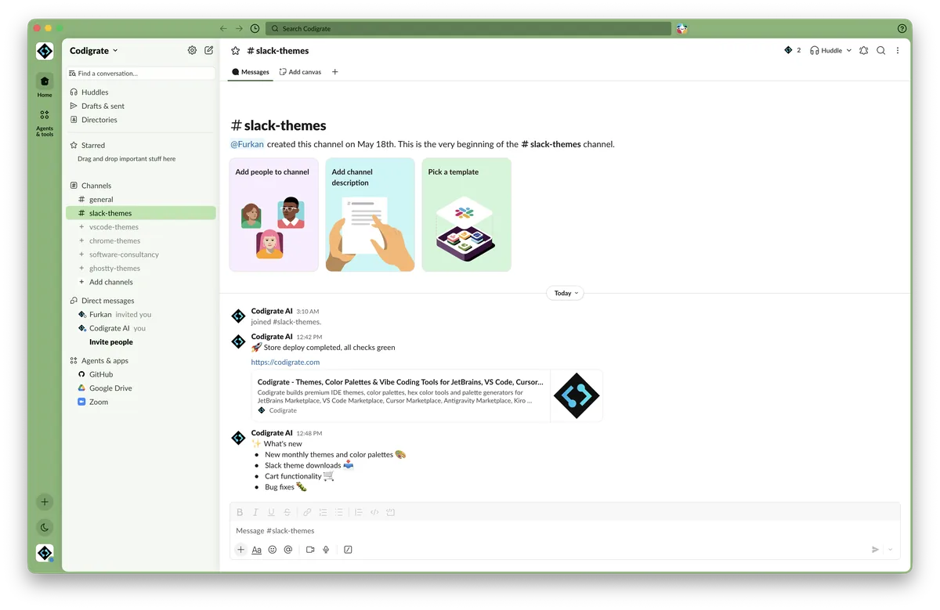This screenshot has width=940, height=610.
Task: Click the Add people to channel card
Action: [x=274, y=215]
